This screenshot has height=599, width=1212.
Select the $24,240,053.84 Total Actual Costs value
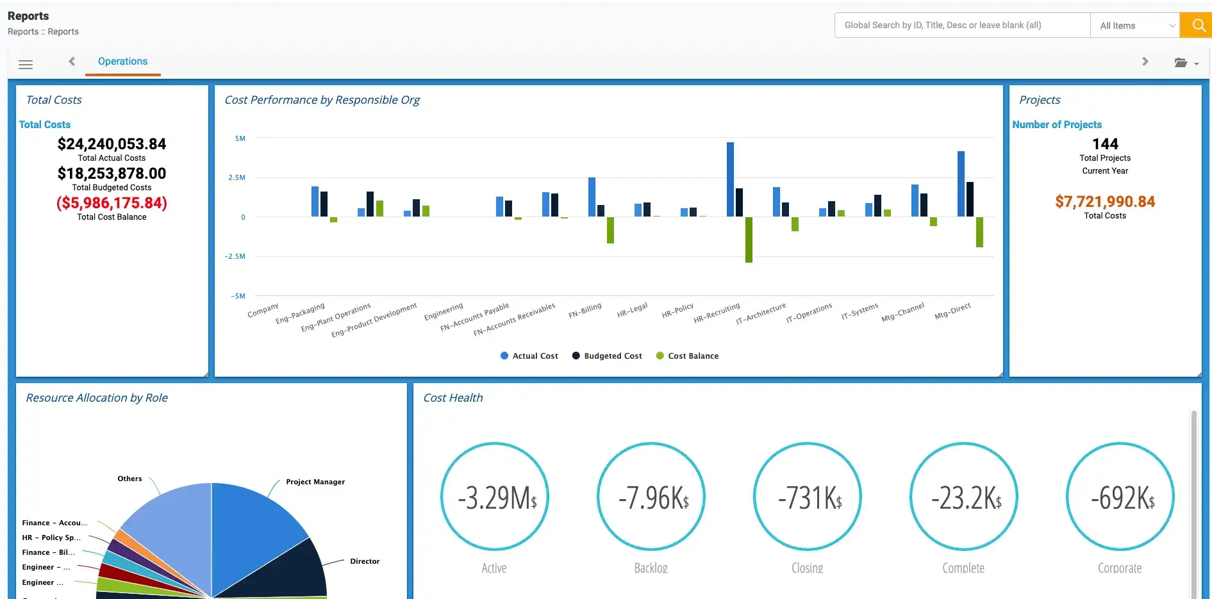(x=112, y=144)
